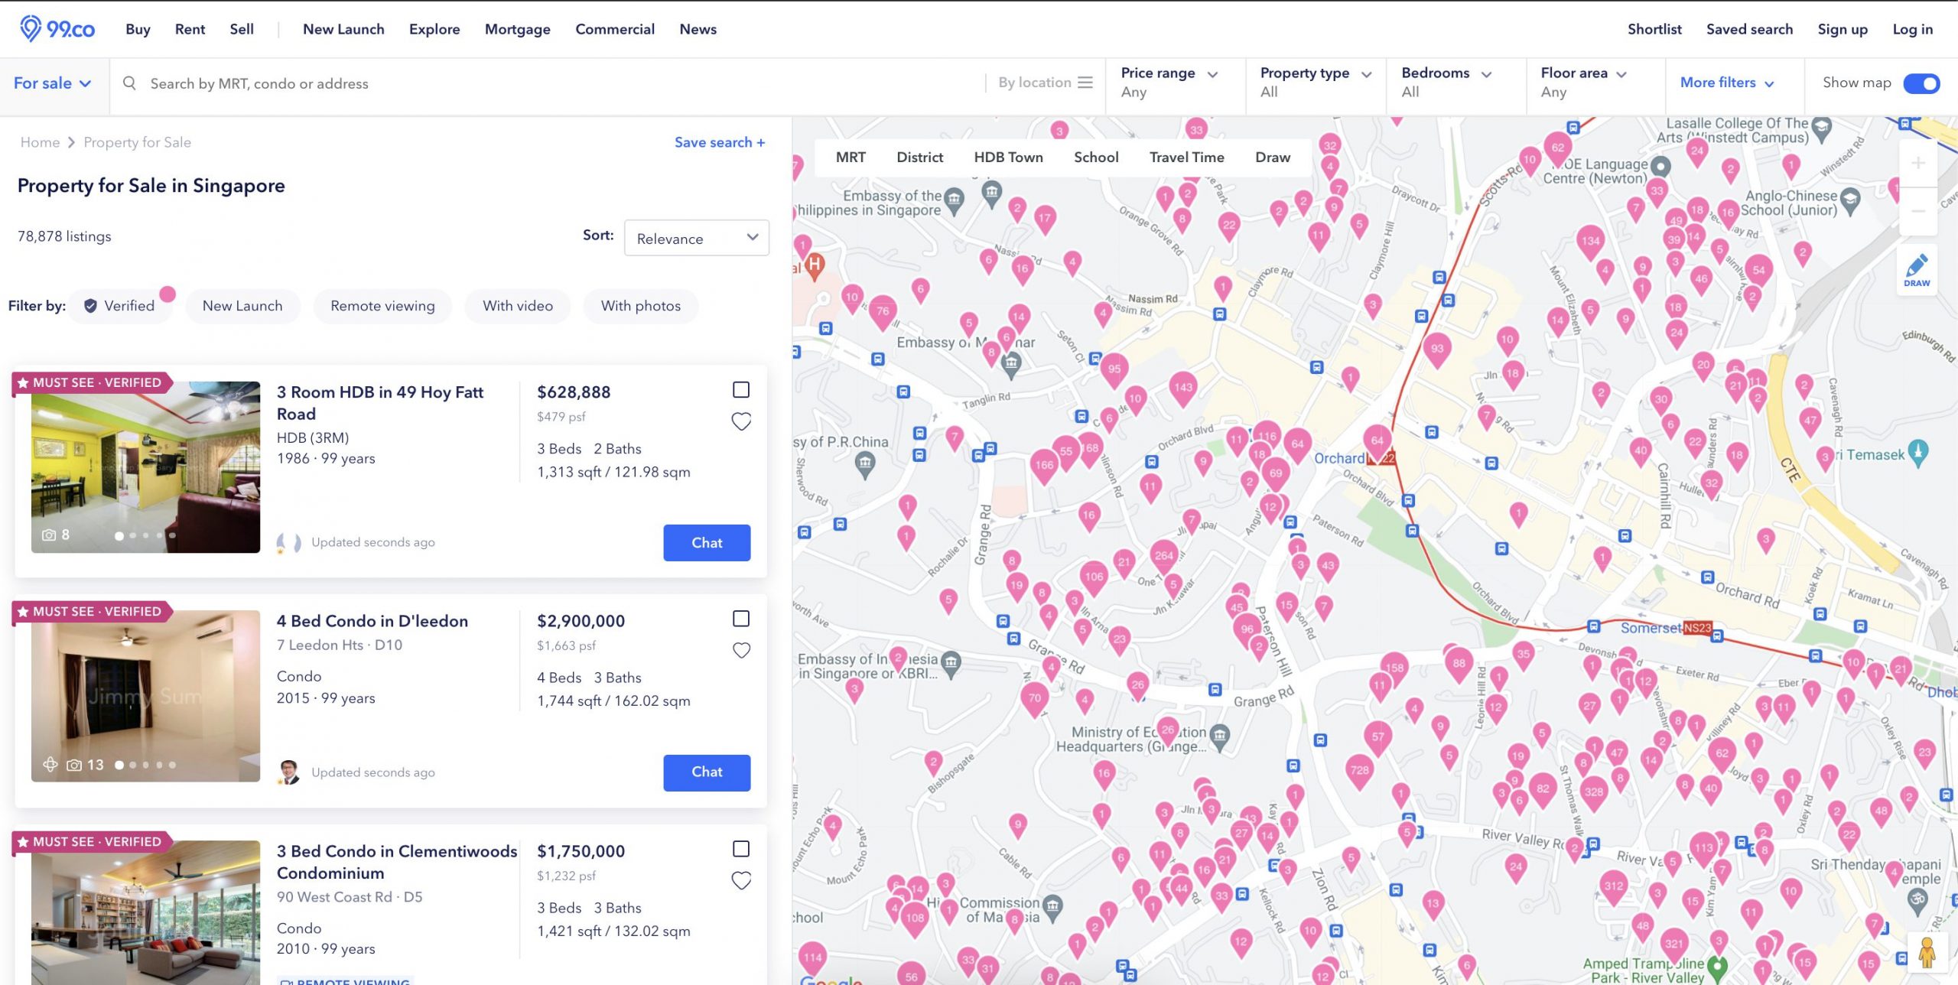
Task: Click the By location list icon
Action: pos(1085,83)
